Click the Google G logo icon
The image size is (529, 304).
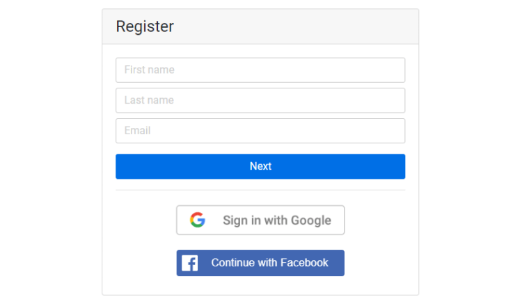pos(198,221)
